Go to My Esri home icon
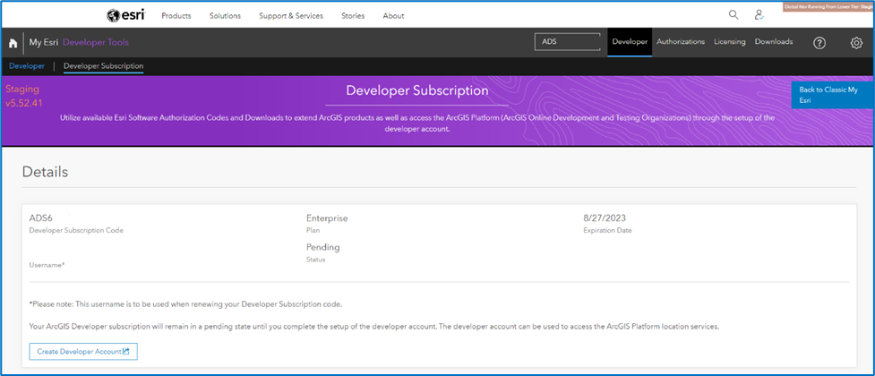This screenshot has width=875, height=376. (13, 42)
